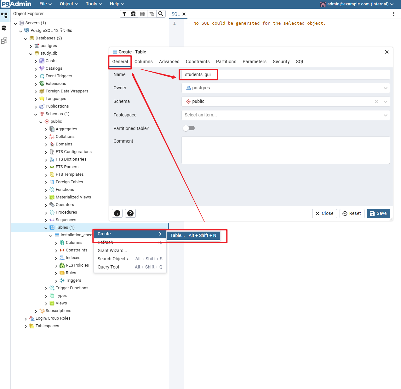Open the Schema dropdown arrow
The image size is (401, 389).
[386, 102]
